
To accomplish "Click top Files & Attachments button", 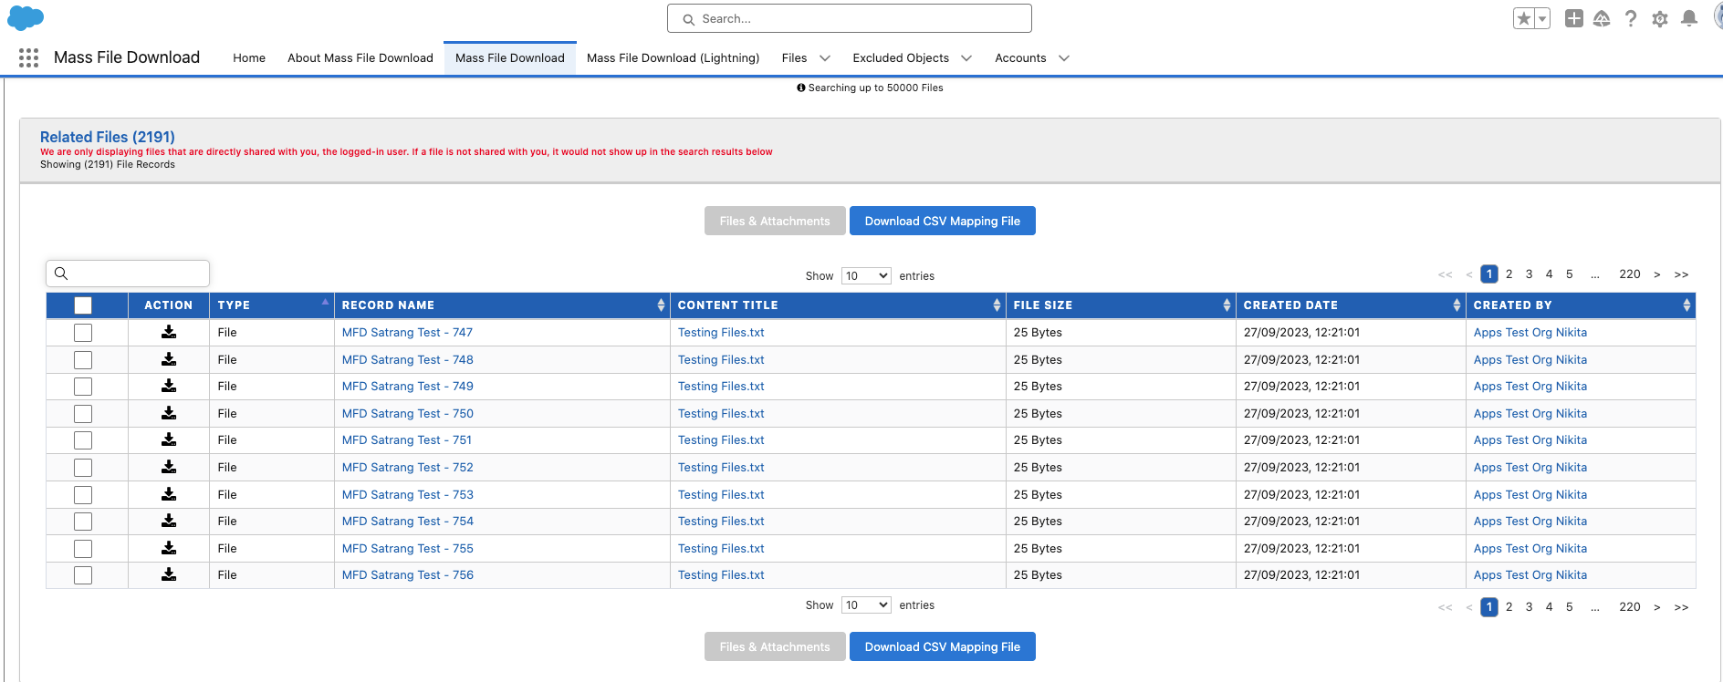I will click(775, 221).
